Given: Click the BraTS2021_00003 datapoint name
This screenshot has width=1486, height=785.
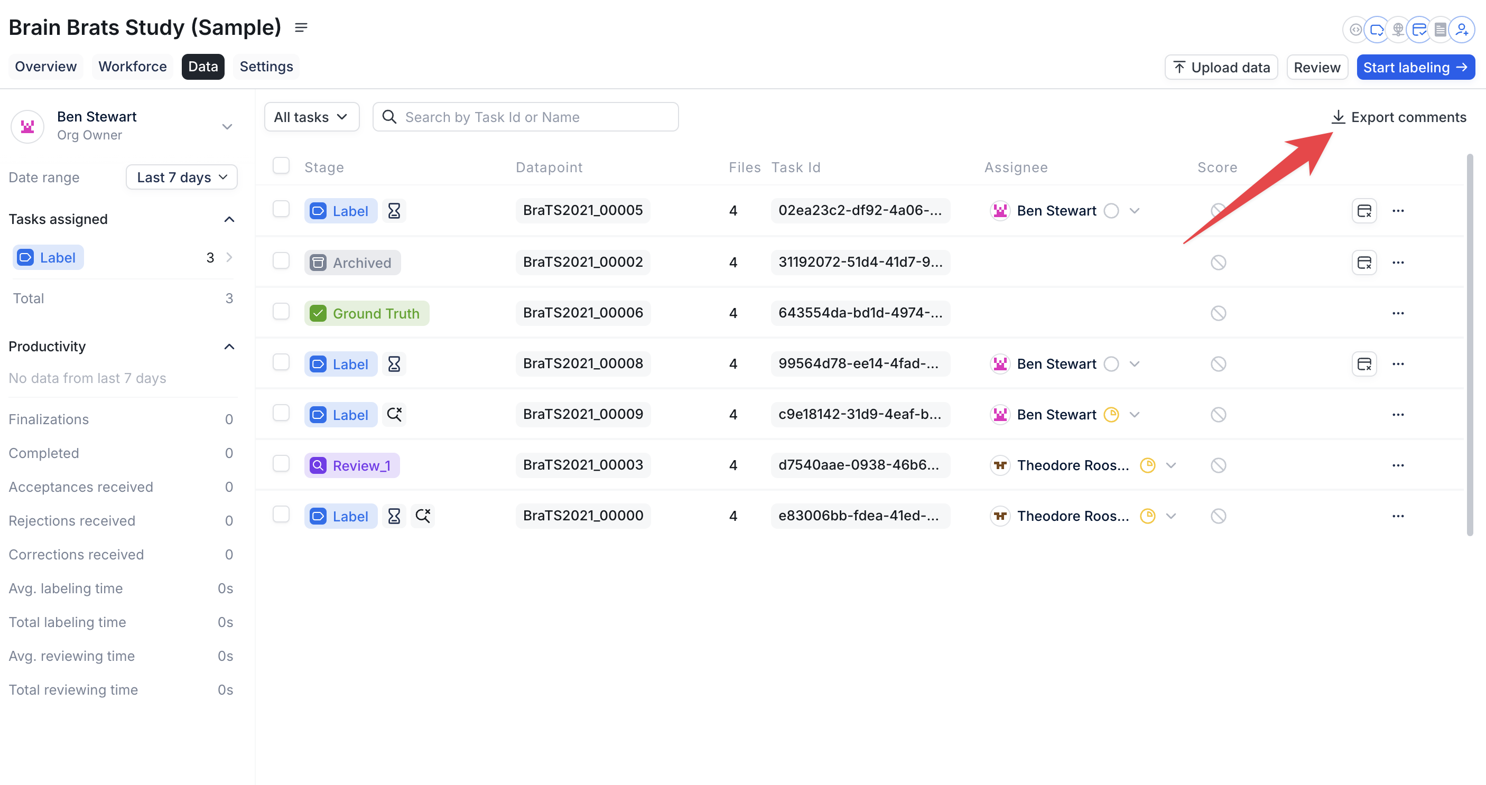Looking at the screenshot, I should coord(583,465).
